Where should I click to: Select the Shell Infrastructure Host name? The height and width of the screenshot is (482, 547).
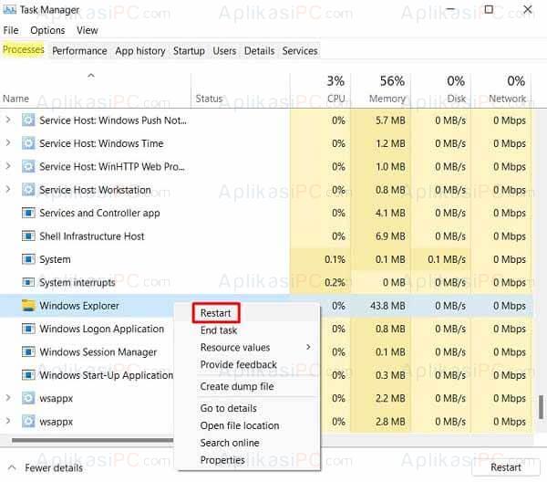tap(92, 236)
